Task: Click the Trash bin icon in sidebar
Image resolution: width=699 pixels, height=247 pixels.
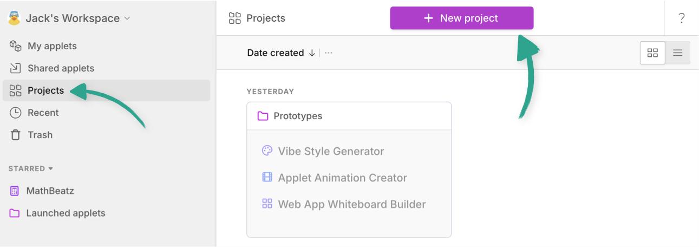Action: [x=15, y=135]
